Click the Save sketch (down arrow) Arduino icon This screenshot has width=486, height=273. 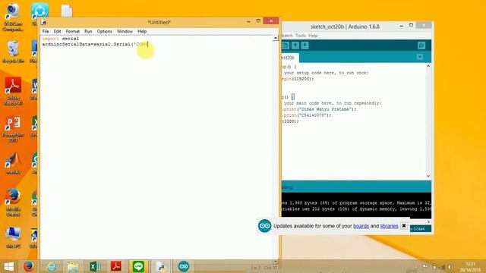tap(305, 45)
